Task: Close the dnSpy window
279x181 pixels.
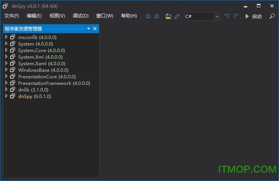Action: (272, 6)
